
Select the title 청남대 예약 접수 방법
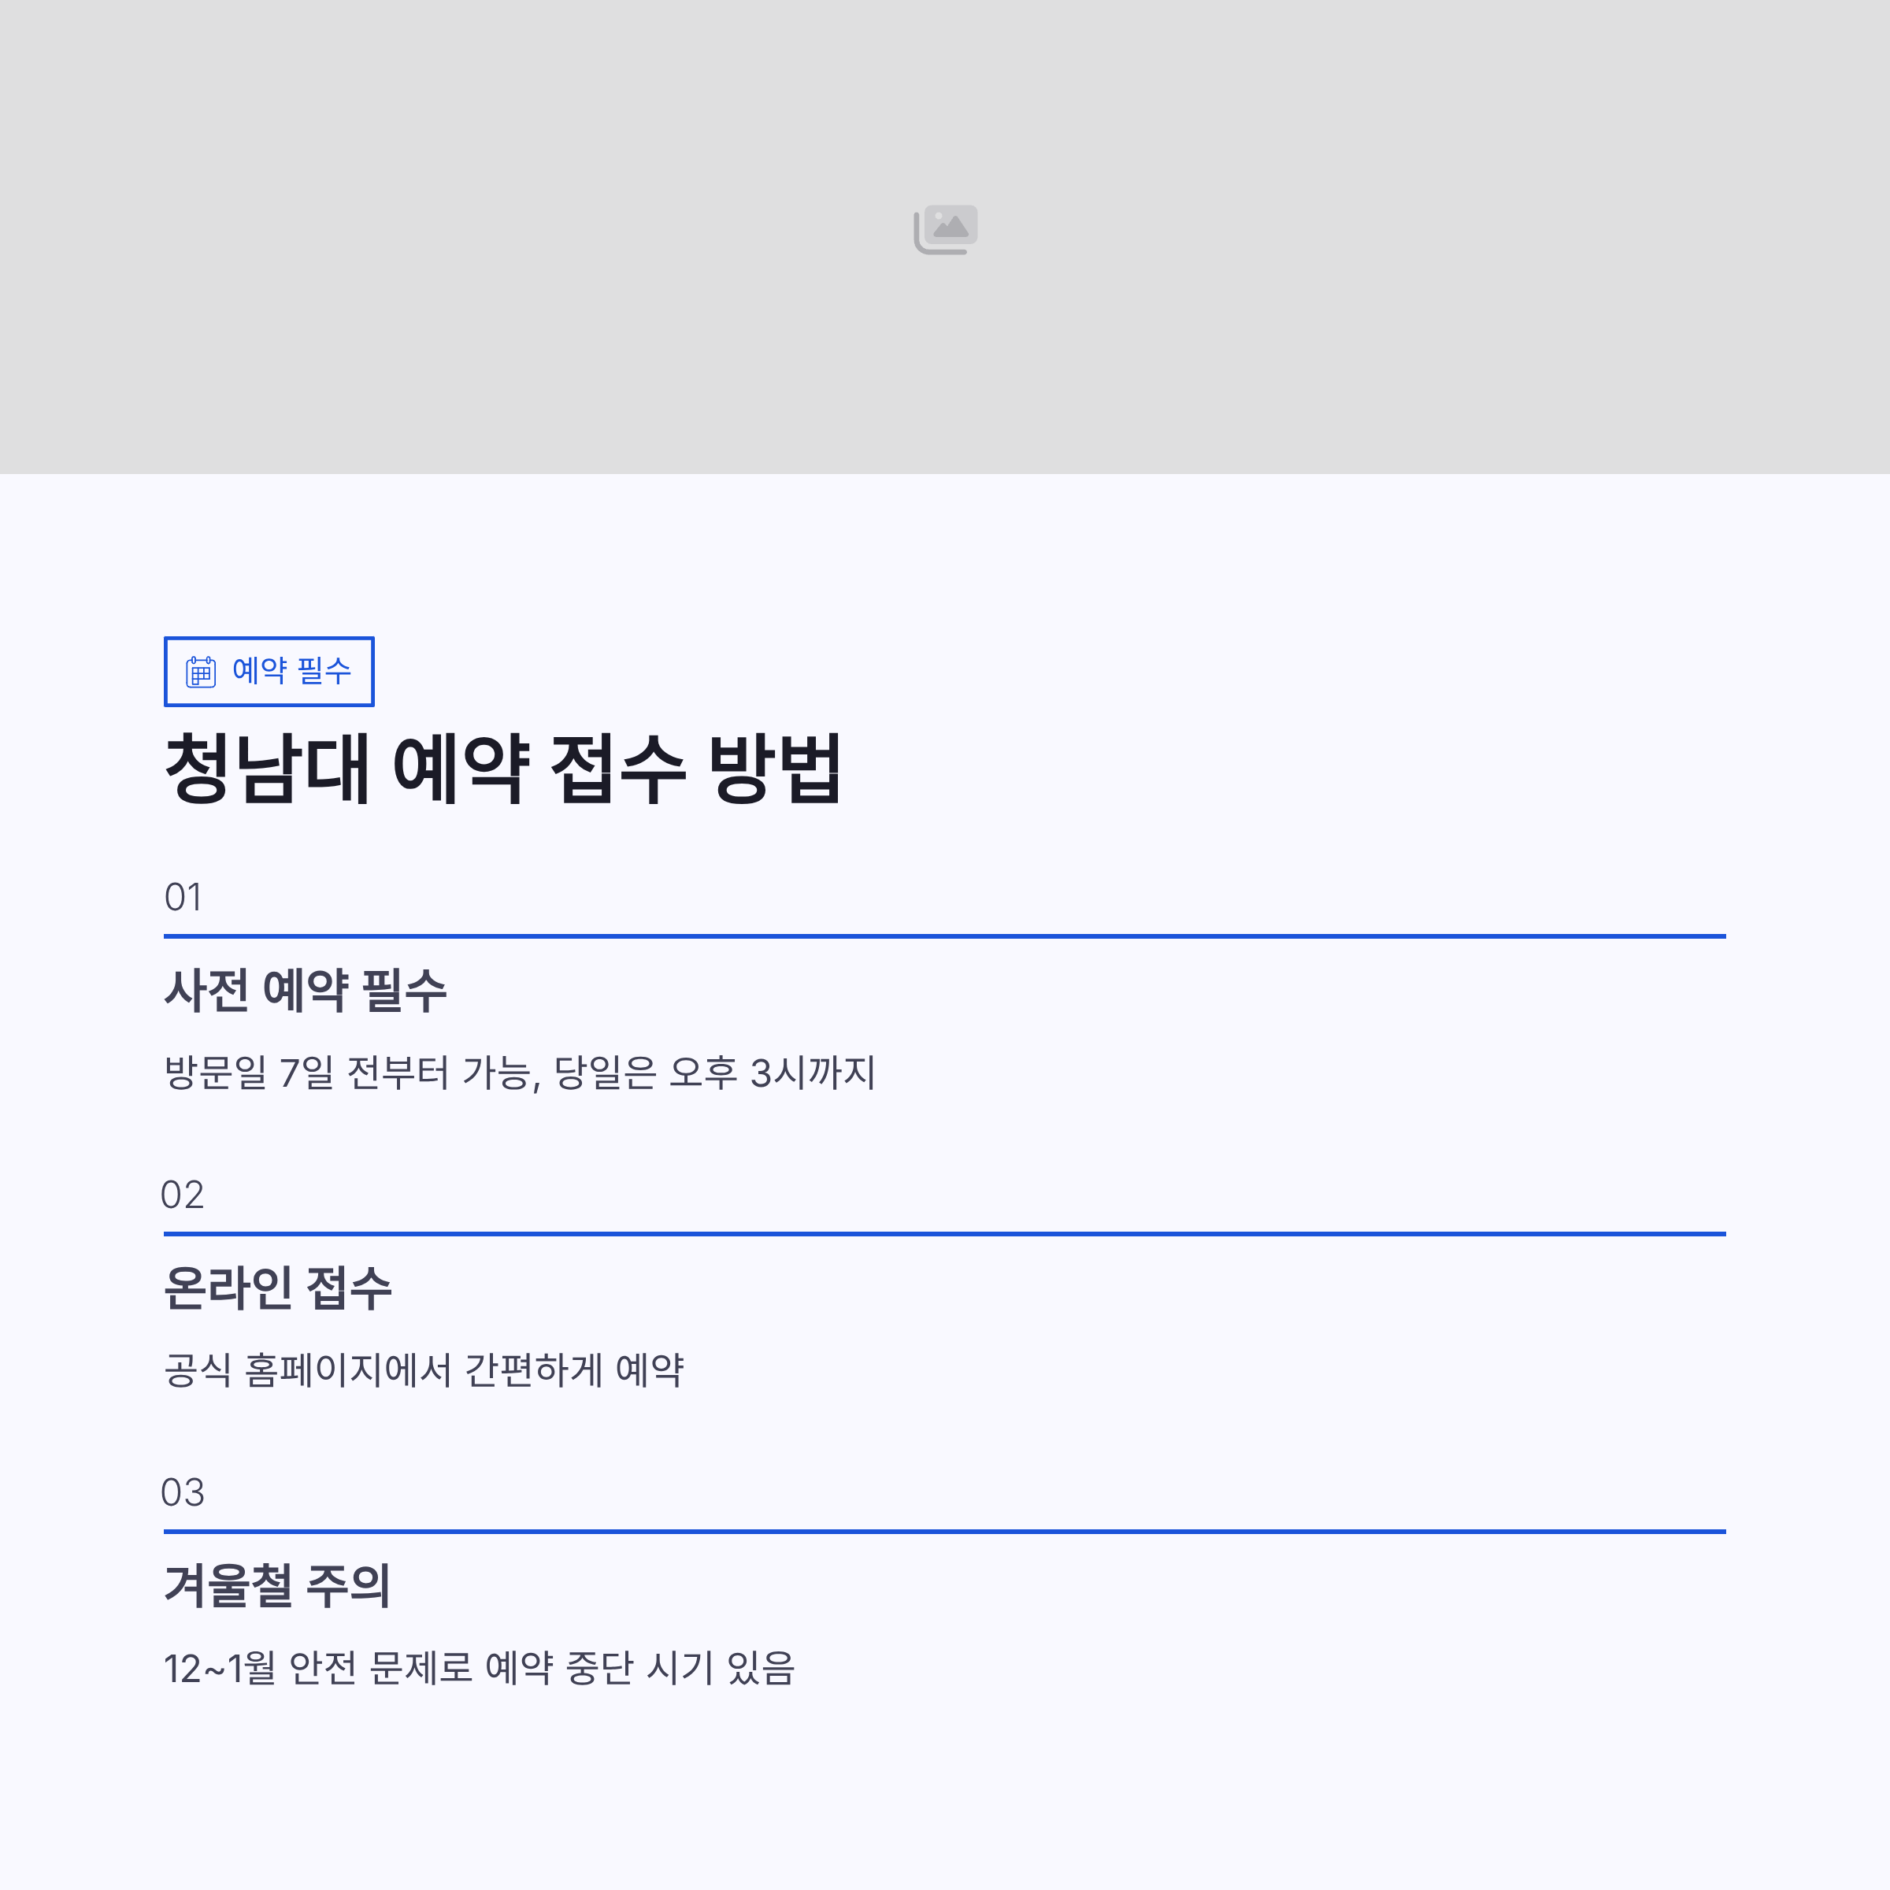pyautogui.click(x=502, y=769)
